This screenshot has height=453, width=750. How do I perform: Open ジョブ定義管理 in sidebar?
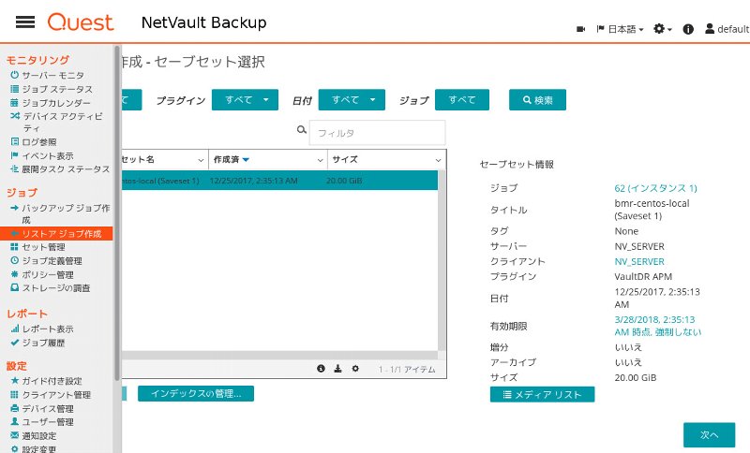point(52,261)
